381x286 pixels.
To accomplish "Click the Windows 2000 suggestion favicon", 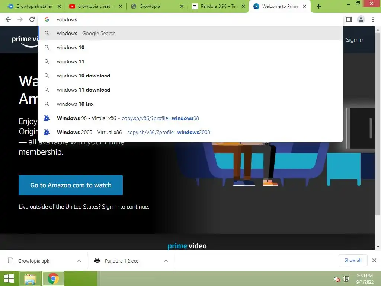I will [x=47, y=132].
